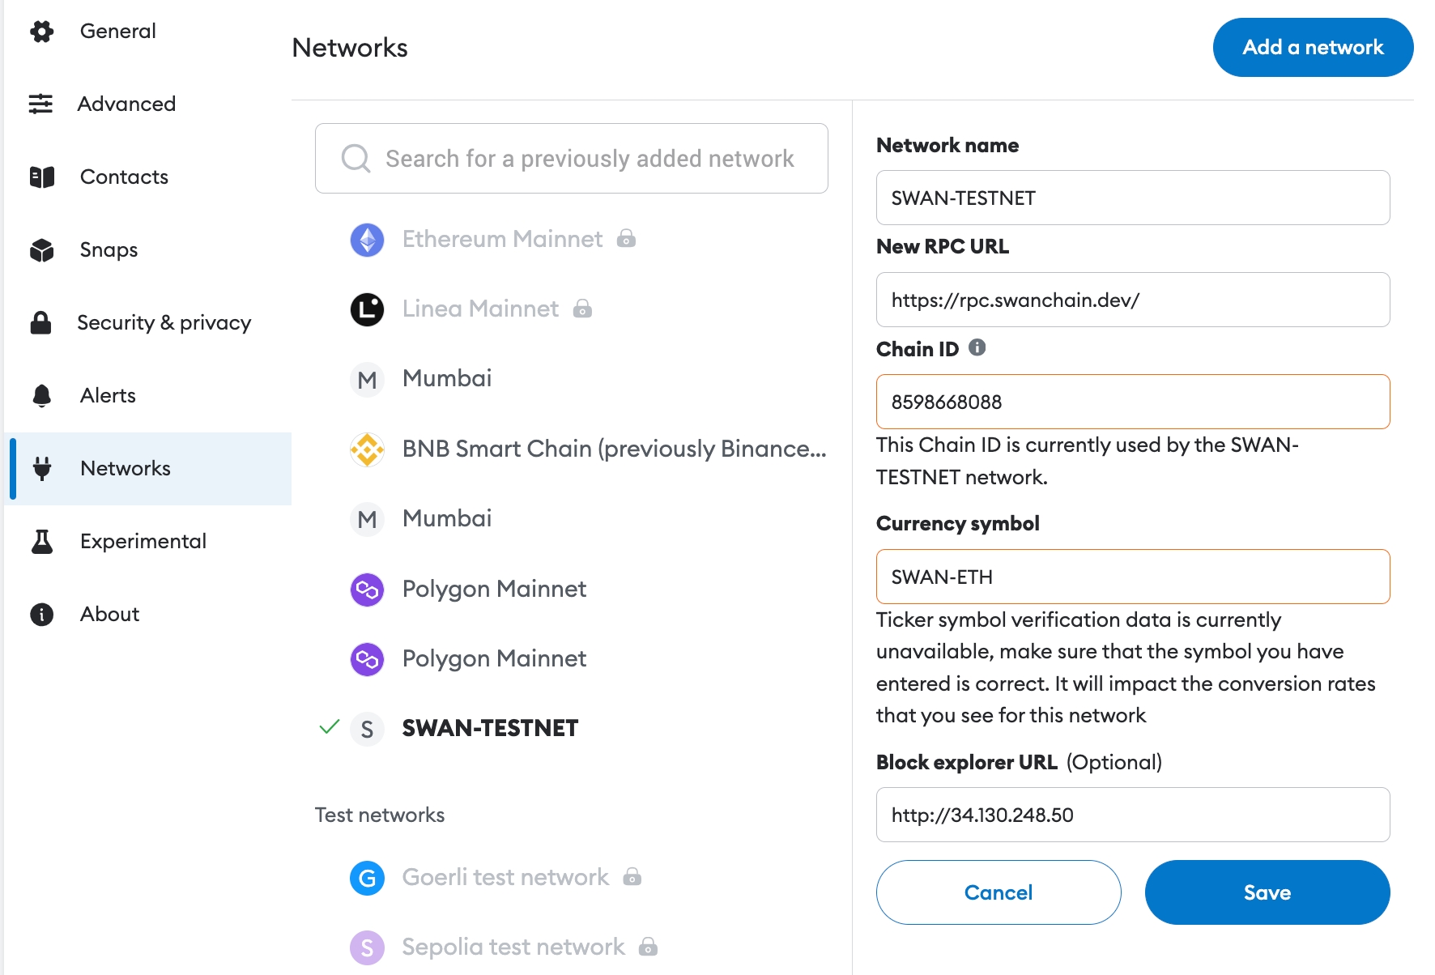Click the lock icon beside Sepolia
This screenshot has width=1435, height=975.
point(648,947)
